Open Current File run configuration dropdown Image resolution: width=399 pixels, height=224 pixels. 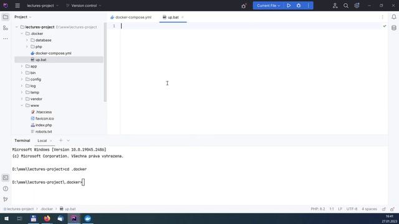tap(268, 6)
